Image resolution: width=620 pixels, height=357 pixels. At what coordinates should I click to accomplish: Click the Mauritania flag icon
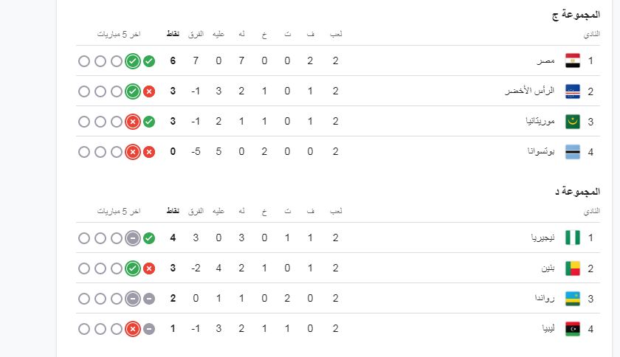(572, 122)
